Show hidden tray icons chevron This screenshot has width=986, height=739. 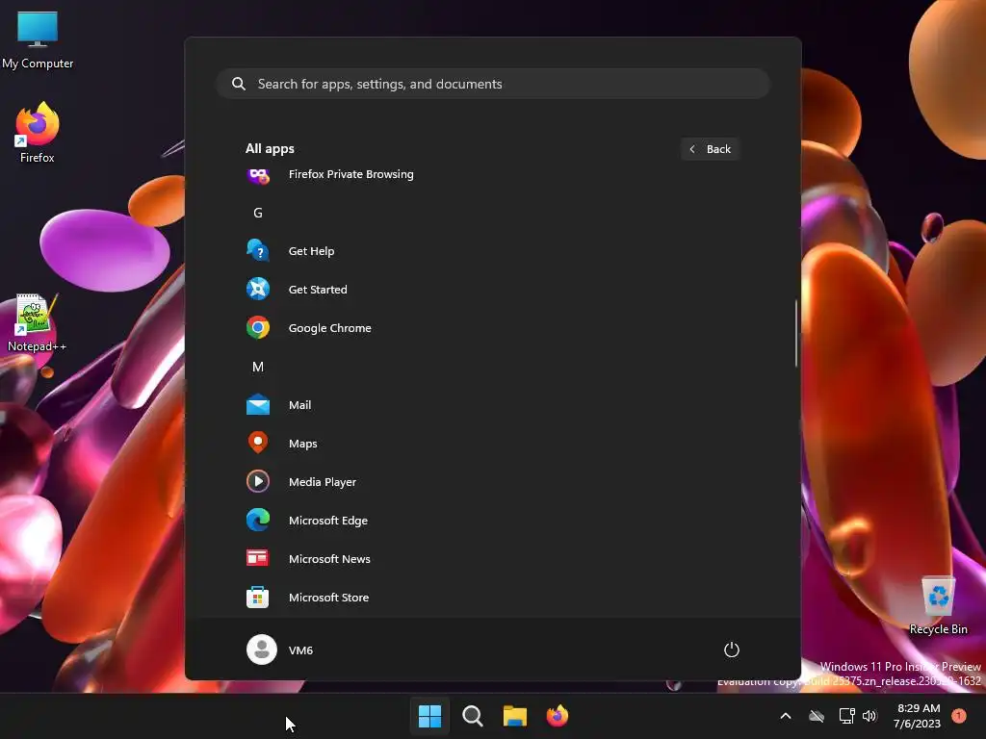pos(786,716)
